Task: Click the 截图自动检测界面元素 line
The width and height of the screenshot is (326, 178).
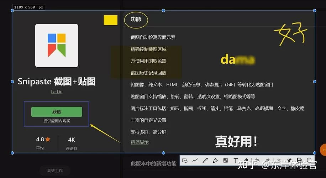Action: (153, 37)
